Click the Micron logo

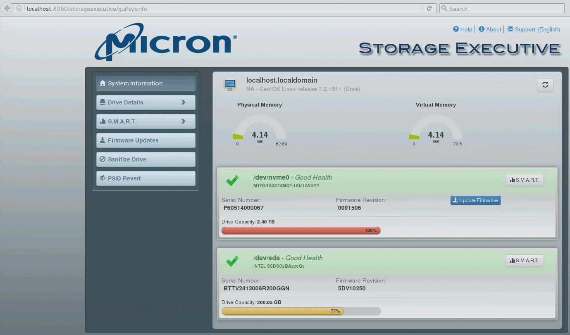(166, 42)
